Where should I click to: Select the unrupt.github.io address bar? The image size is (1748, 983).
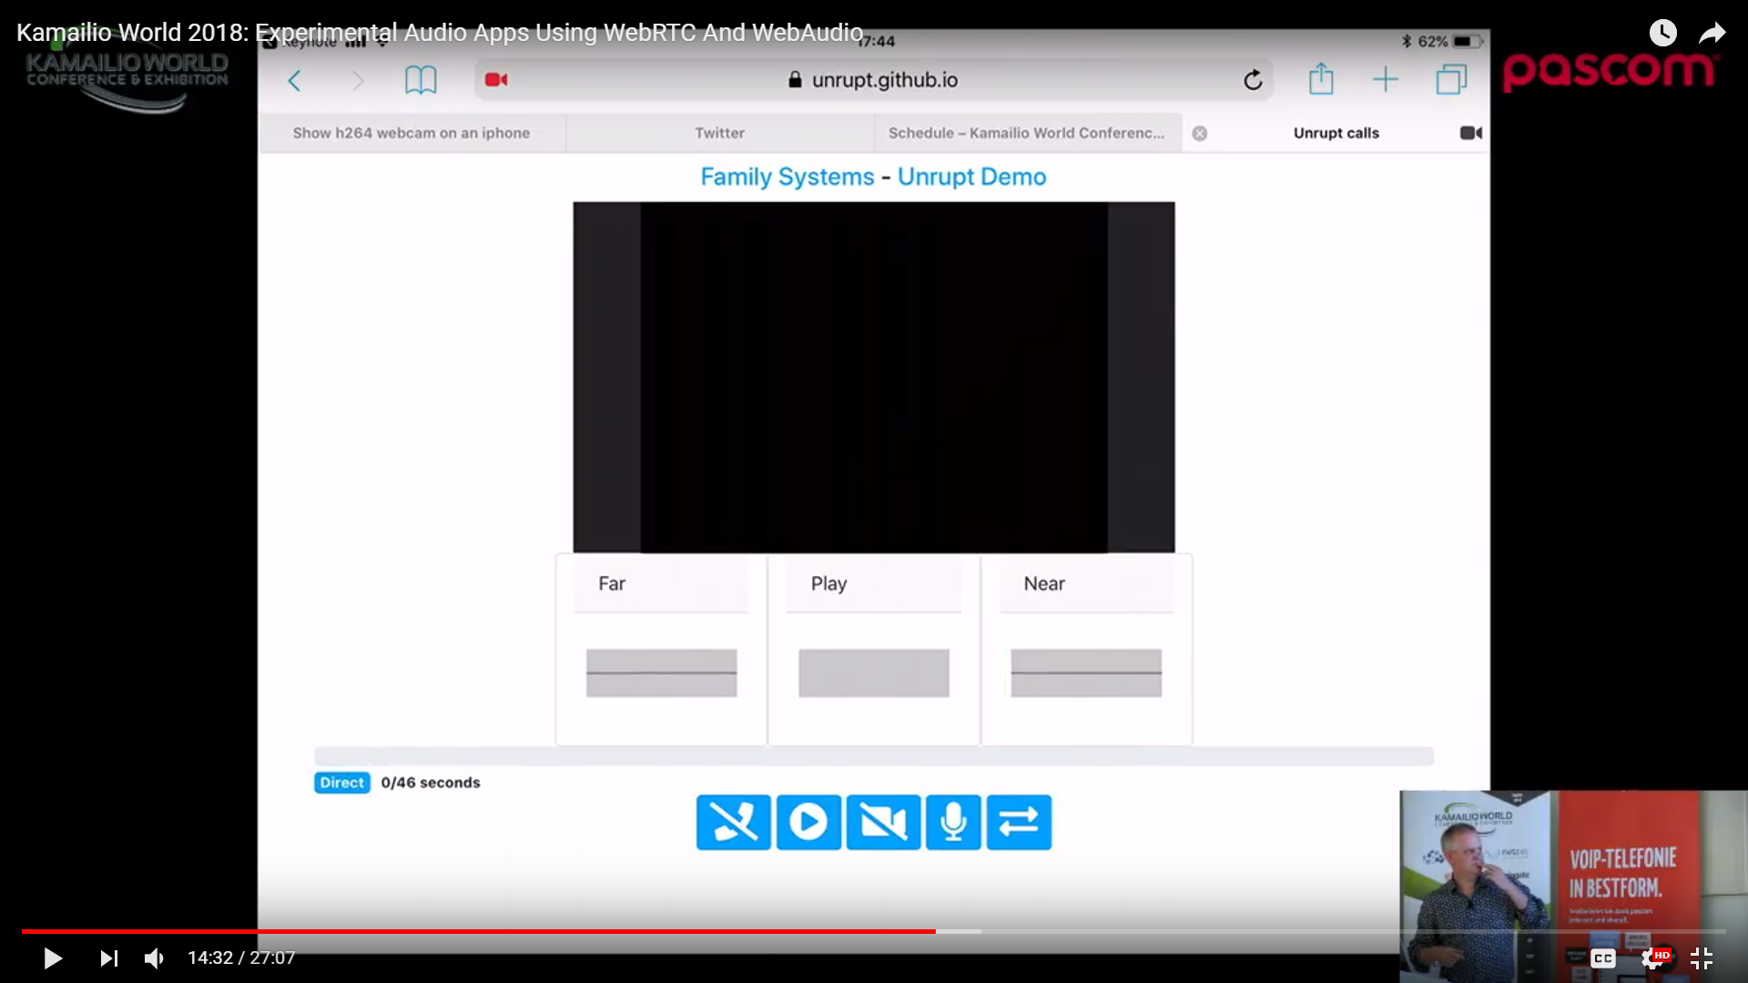click(x=874, y=80)
